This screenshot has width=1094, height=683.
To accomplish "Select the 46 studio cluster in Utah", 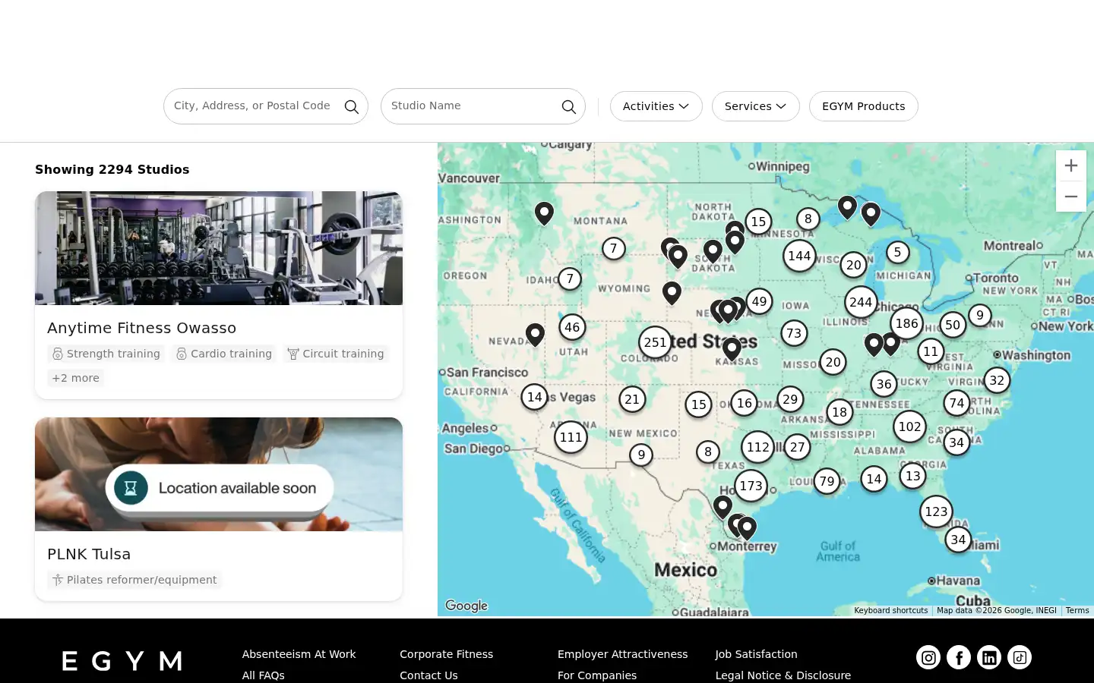I will tap(572, 327).
